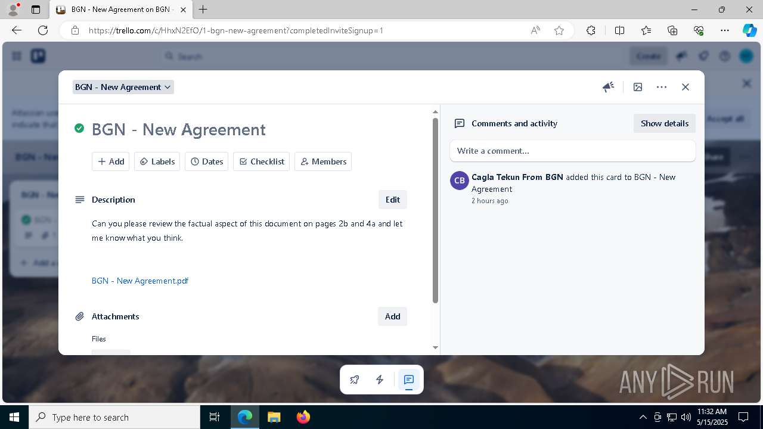
Task: Open the card actions three-dot menu
Action: 662,87
